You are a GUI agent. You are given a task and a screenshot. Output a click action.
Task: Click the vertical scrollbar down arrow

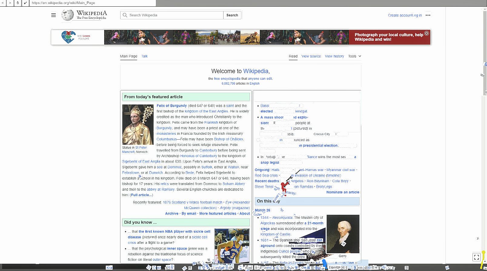[x=485, y=261]
